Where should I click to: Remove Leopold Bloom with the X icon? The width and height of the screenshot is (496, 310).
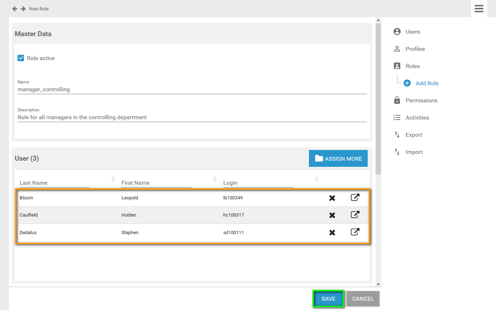click(332, 198)
